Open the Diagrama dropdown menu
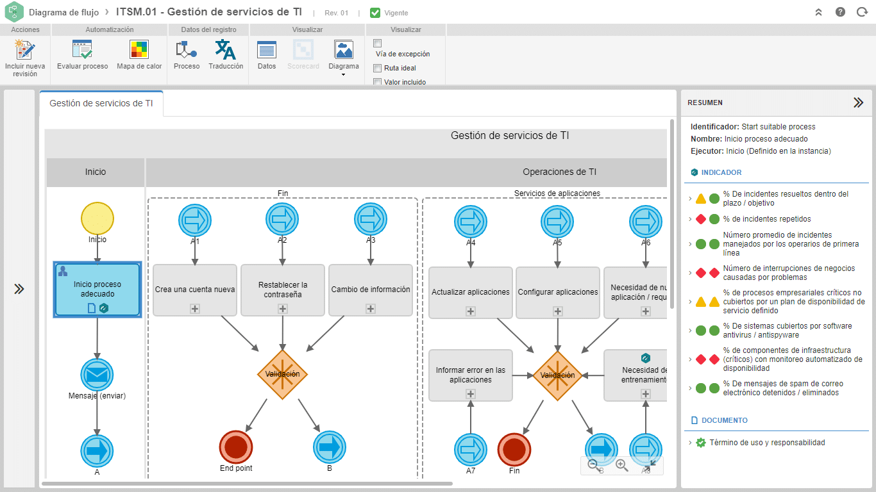 click(344, 58)
